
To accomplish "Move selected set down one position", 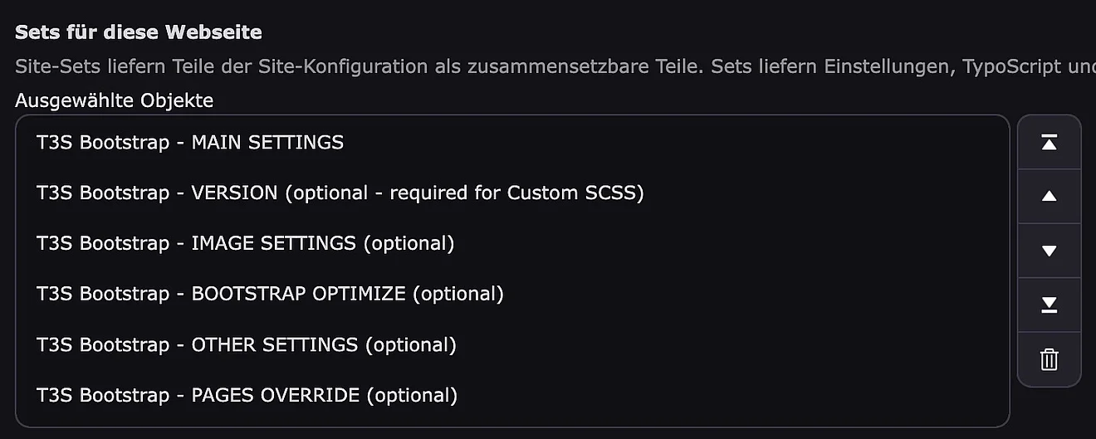I will click(x=1049, y=251).
